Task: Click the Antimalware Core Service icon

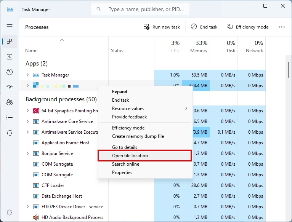Action: pyautogui.click(x=36, y=121)
